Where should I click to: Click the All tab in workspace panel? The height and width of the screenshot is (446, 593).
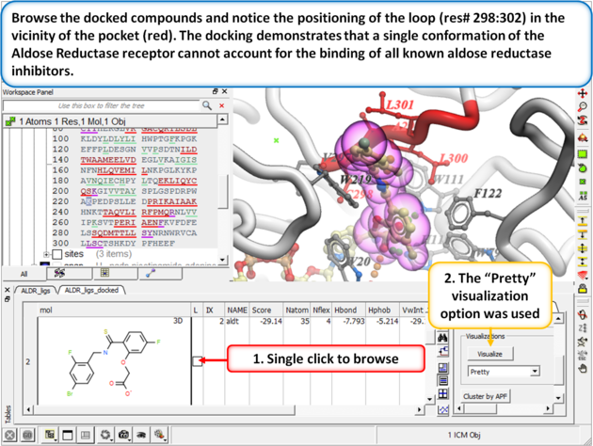(23, 274)
